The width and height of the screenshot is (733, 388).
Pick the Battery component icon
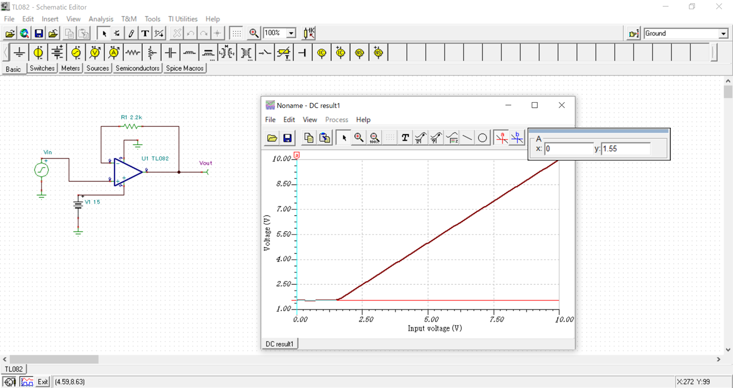(57, 52)
